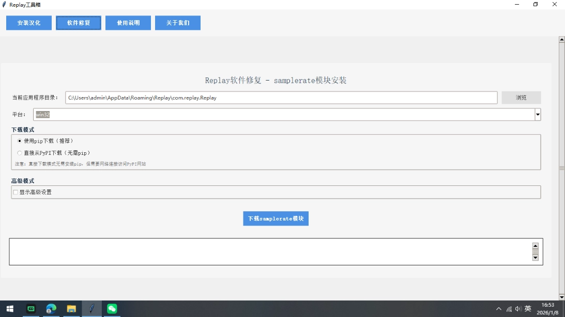Viewport: 565px width, 317px height.
Task: Open File Explorer from the taskbar
Action: click(71, 309)
